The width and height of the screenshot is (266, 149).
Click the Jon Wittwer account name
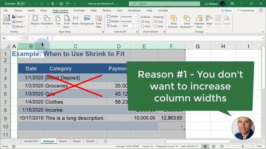point(211,4)
